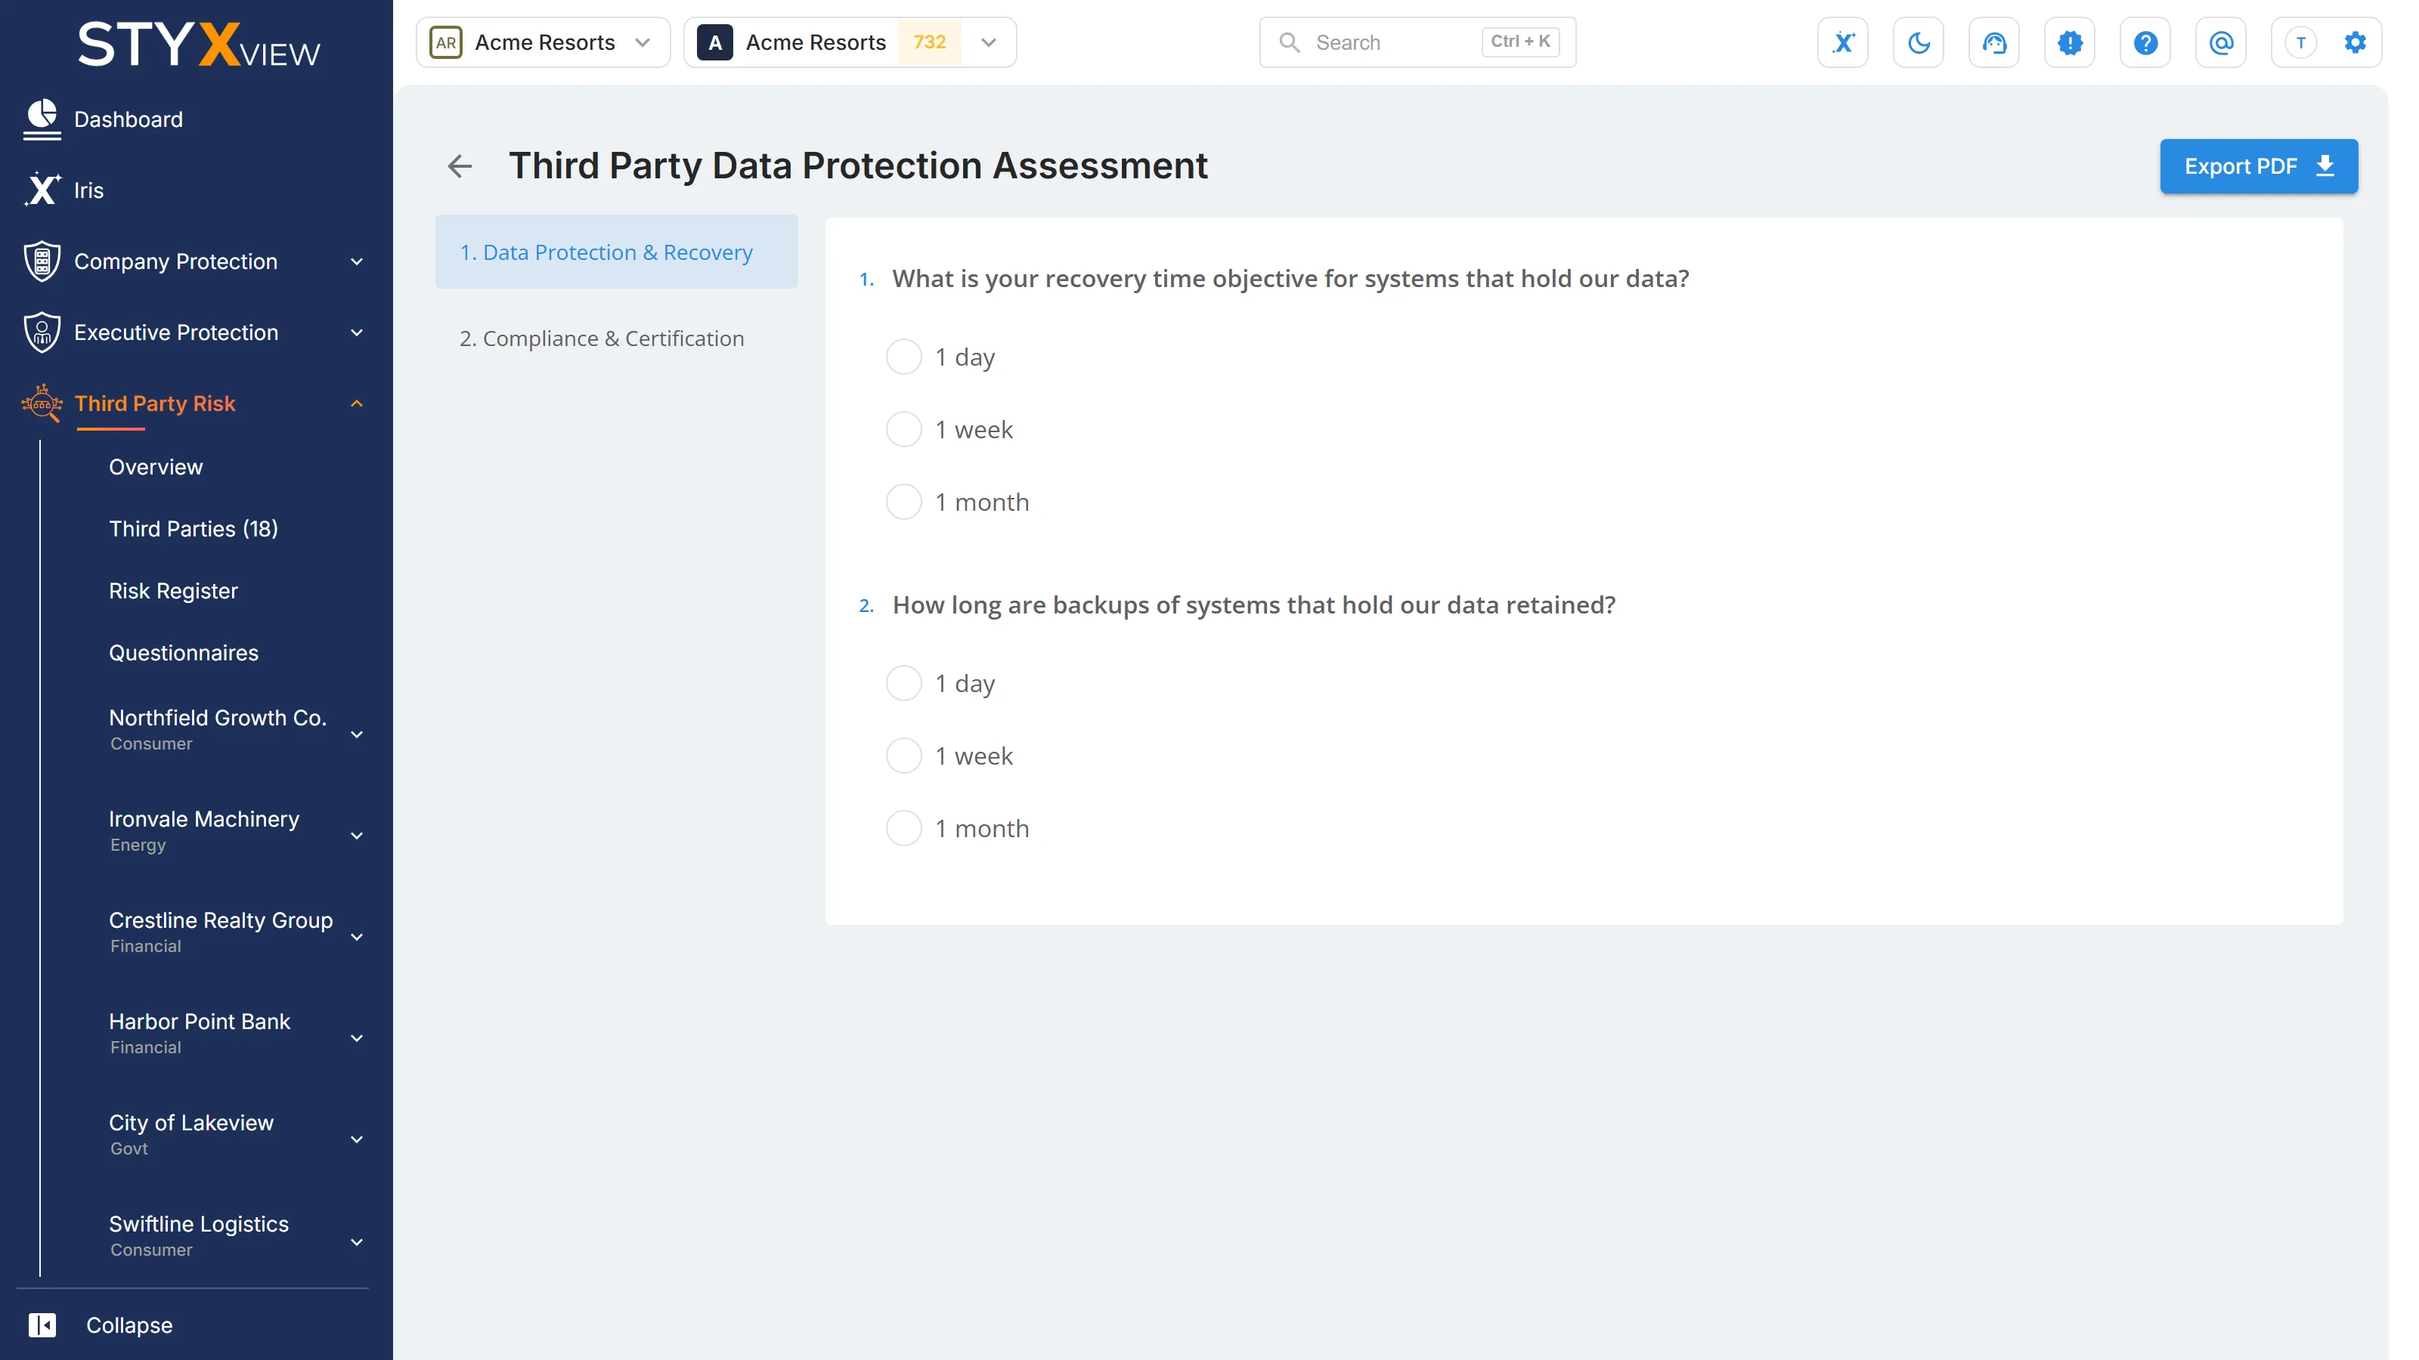Select 1 day for recovery time objective
This screenshot has height=1360, width=2419.
coord(903,357)
